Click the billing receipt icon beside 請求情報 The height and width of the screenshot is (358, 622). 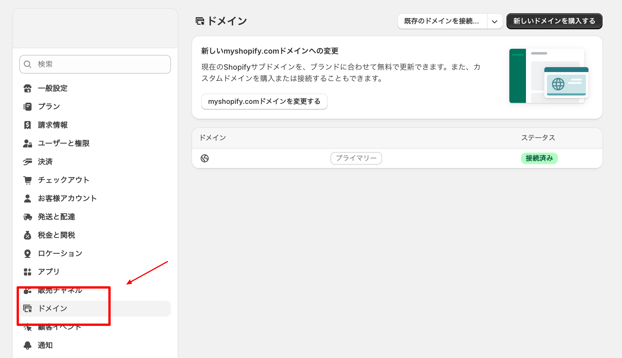[x=28, y=125]
